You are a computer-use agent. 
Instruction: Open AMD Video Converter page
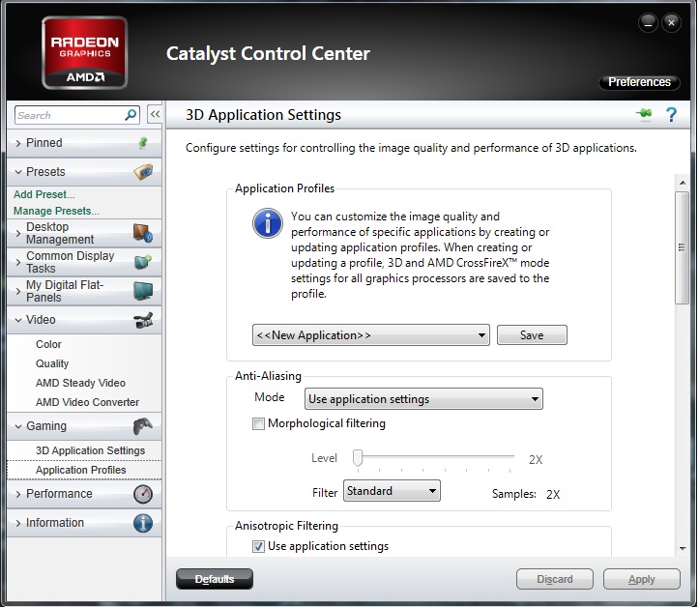pyautogui.click(x=87, y=402)
